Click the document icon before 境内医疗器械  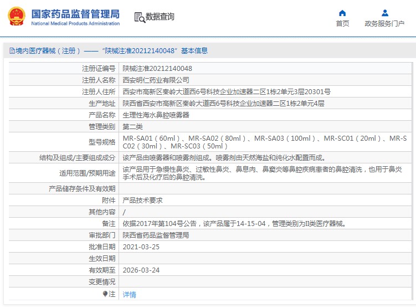pyautogui.click(x=12, y=50)
